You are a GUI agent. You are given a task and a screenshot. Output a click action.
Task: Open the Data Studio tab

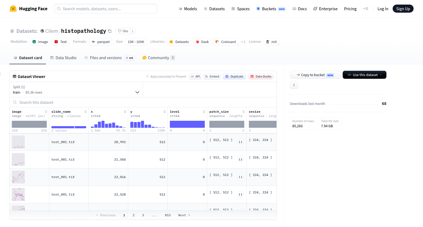point(63,58)
